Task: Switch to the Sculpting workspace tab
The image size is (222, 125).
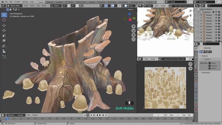Action: [x=59, y=2]
